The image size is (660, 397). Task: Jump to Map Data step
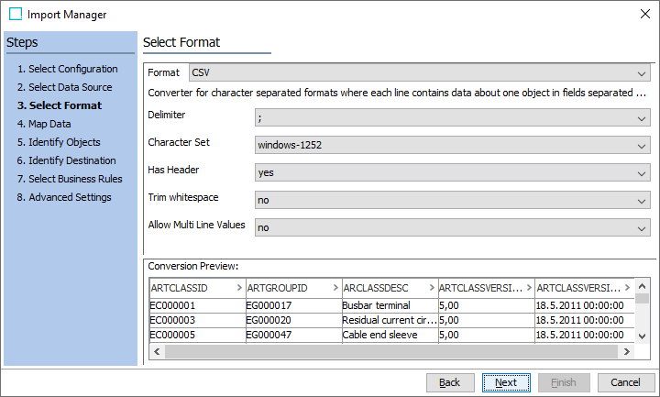click(49, 124)
